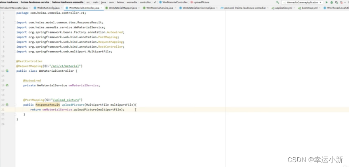Open the WmMaterialServiceImpl.java tab

click(x=199, y=8)
